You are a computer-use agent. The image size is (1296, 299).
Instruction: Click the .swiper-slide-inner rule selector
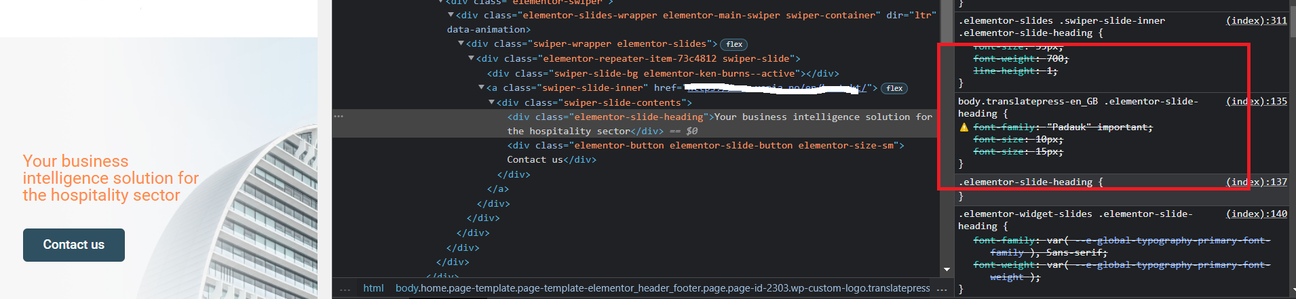[x=1061, y=27]
